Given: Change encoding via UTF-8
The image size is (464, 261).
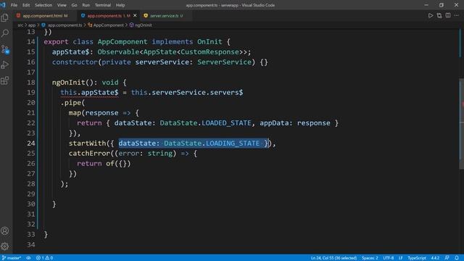Looking at the screenshot, I should (x=389, y=258).
